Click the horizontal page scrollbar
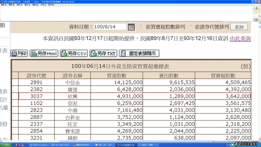The width and height of the screenshot is (261, 147). [129, 141]
